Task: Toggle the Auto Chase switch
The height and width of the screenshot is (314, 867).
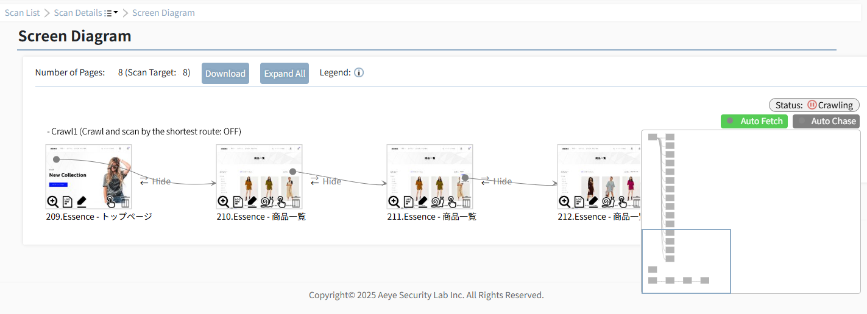Action: coord(826,121)
